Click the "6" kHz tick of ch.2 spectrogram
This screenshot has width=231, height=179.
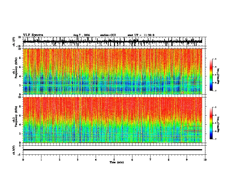20,116
